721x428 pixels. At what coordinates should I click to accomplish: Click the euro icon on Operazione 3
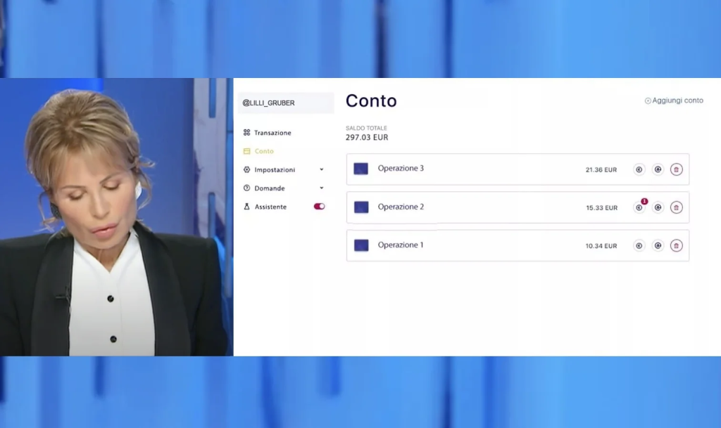pos(639,170)
